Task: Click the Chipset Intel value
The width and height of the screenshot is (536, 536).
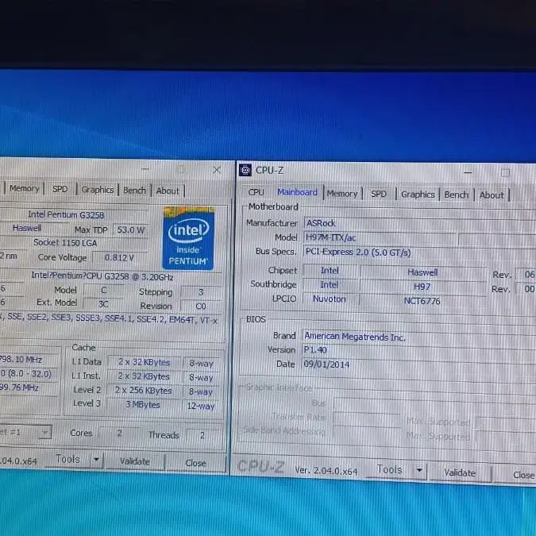Action: click(x=330, y=271)
